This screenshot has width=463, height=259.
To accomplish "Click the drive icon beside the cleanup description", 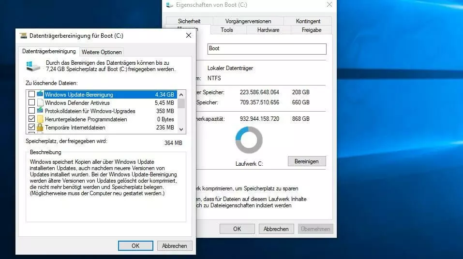I will tap(33, 66).
